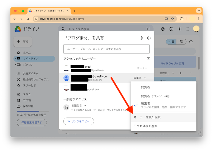Open the tab search chevron button
Image resolution: width=213 pixels, height=151 pixels.
[199, 11]
